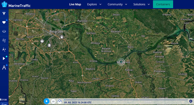Screen dimensions: 194x105
Task: Expand the Explore dropdown
Action: tap(94, 4)
